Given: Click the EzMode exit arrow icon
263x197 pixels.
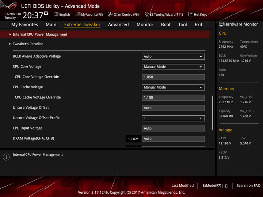Looking at the screenshot, I should click(x=225, y=186).
